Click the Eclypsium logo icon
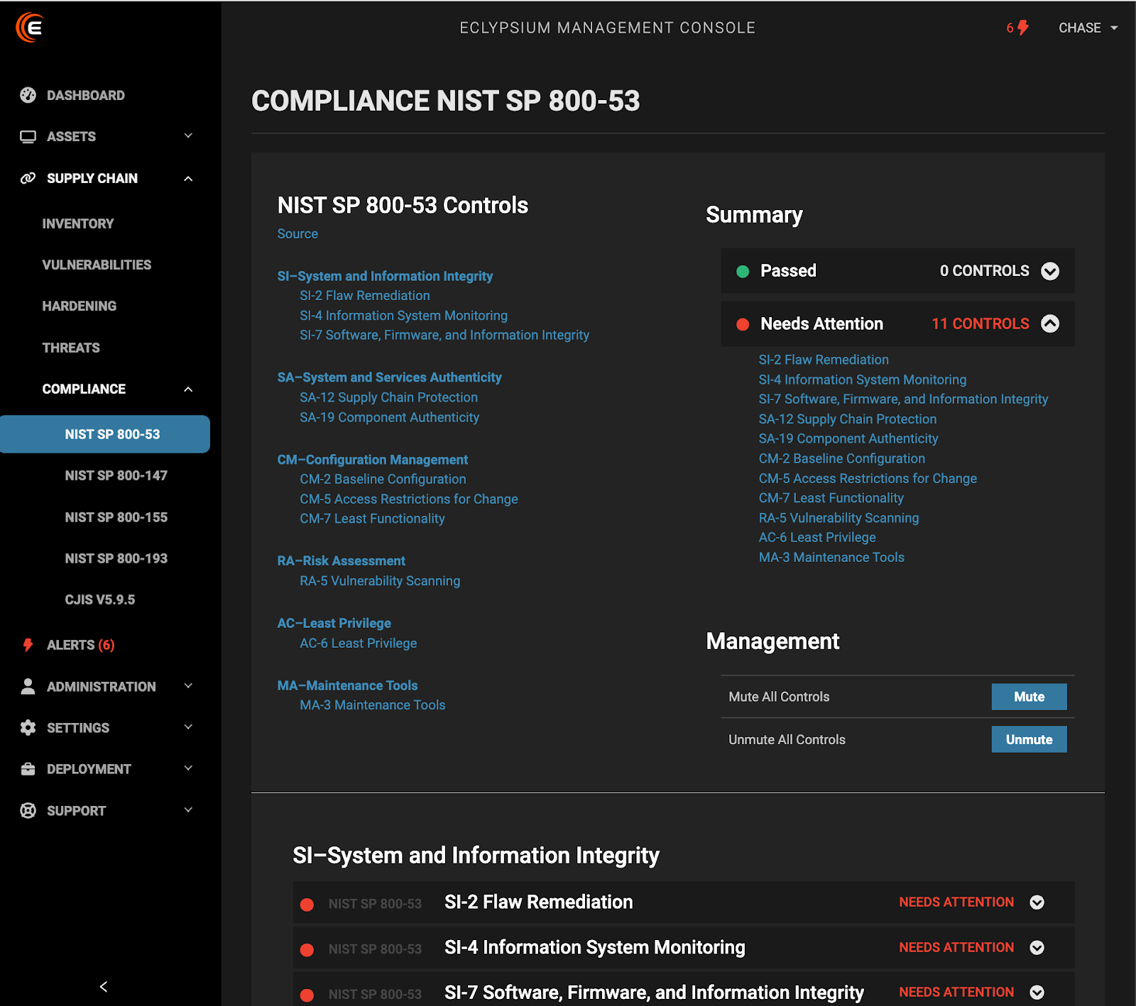The height and width of the screenshot is (1006, 1136). click(x=29, y=28)
